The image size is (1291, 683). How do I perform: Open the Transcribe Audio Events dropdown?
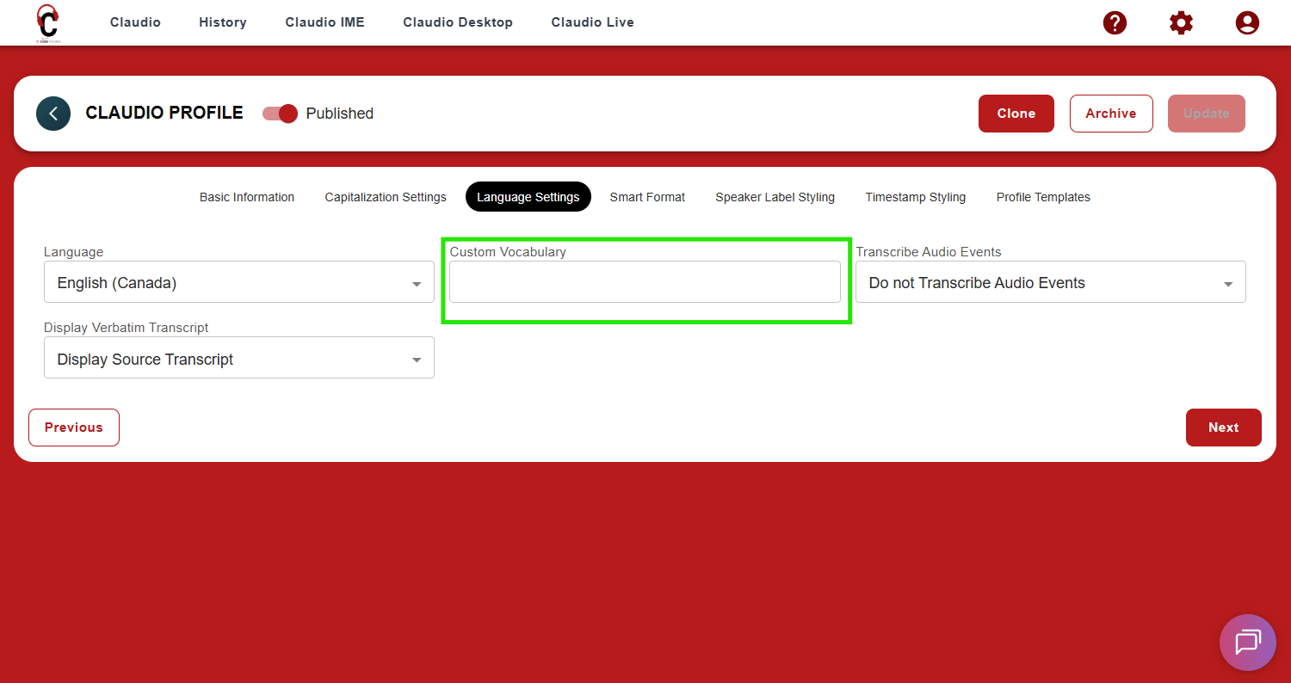coord(1050,283)
